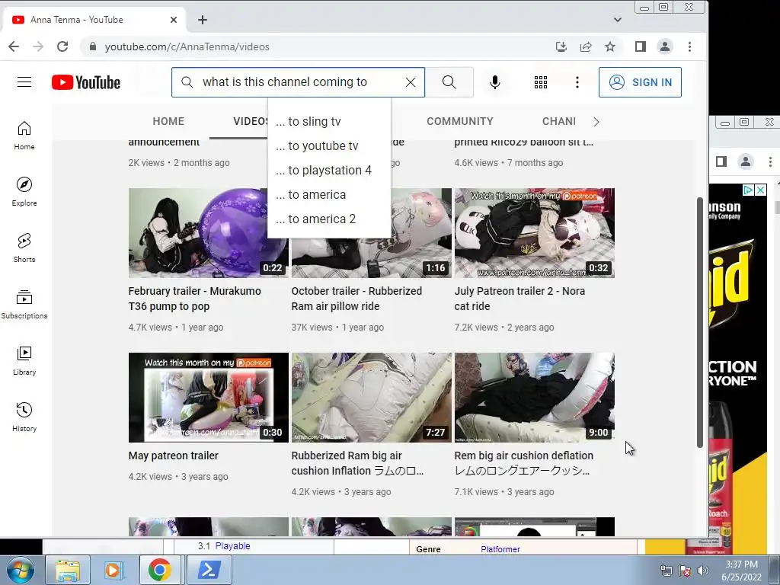Click SIGN IN on YouTube

pos(640,82)
